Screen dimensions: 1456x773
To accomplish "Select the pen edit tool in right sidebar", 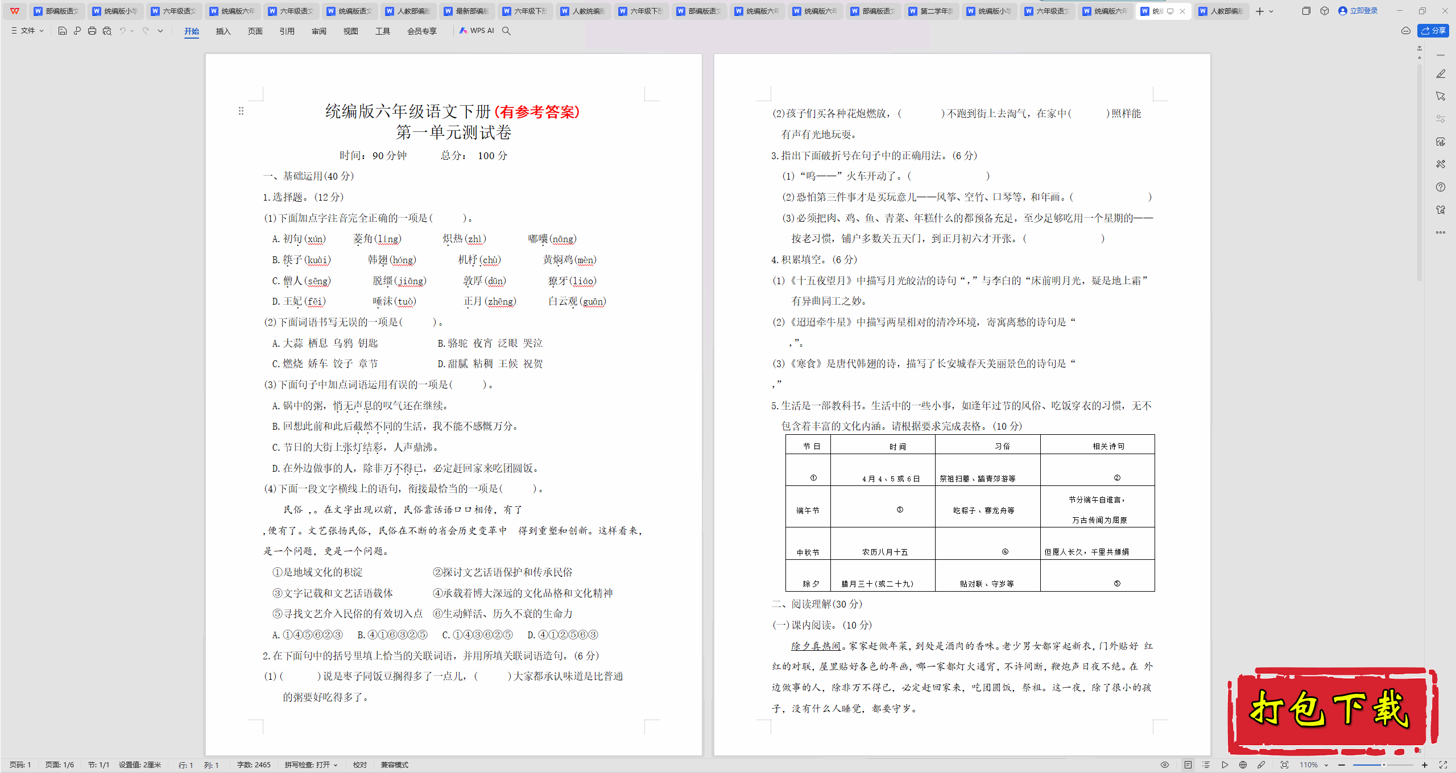I will (1441, 74).
